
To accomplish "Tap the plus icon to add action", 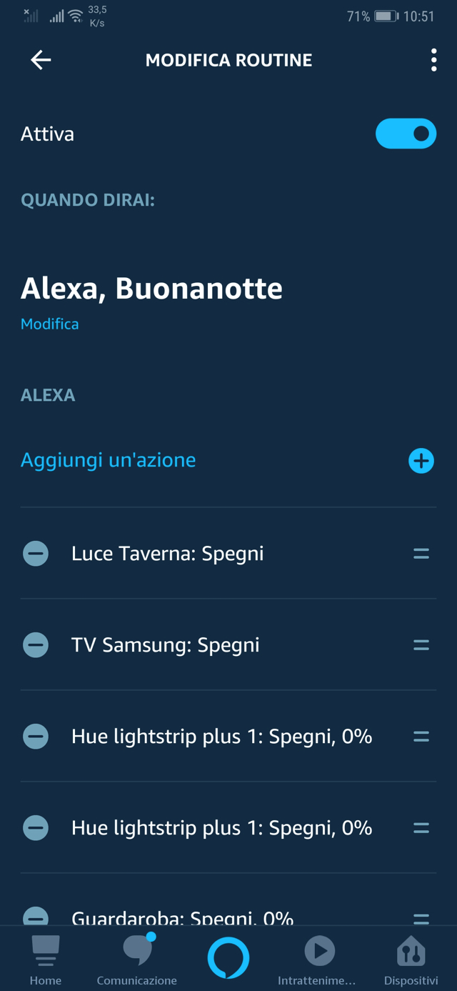I will [x=421, y=461].
